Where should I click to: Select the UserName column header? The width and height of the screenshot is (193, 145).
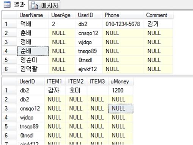tap(33, 15)
